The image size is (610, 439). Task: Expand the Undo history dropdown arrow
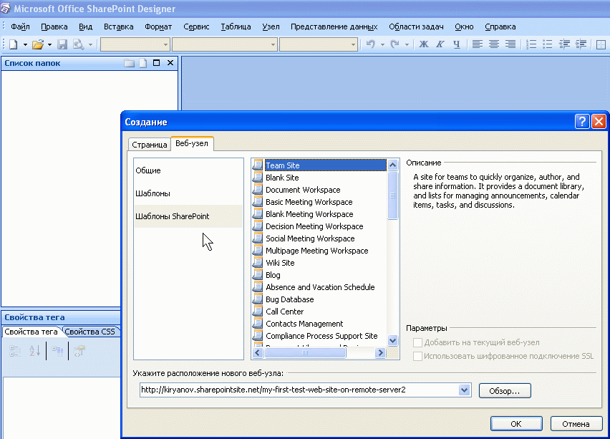click(x=382, y=44)
